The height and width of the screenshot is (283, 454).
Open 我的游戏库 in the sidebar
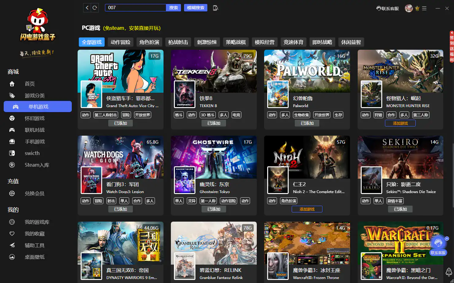[x=37, y=222]
